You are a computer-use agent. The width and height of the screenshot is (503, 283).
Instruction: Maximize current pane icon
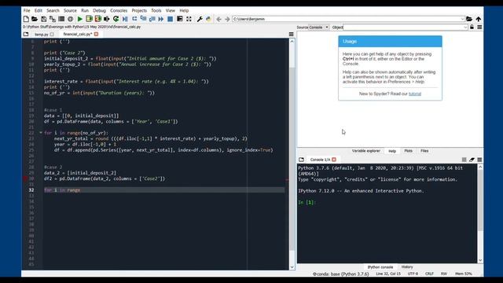pyautogui.click(x=180, y=19)
